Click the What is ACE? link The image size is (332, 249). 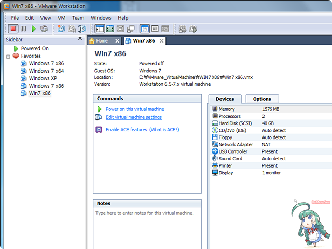(164, 130)
